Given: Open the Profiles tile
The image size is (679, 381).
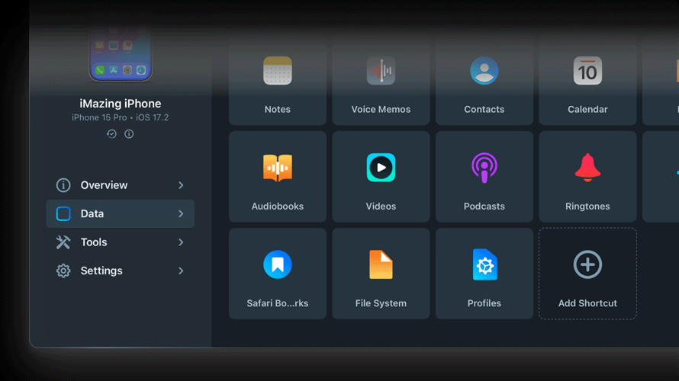Looking at the screenshot, I should click(484, 274).
